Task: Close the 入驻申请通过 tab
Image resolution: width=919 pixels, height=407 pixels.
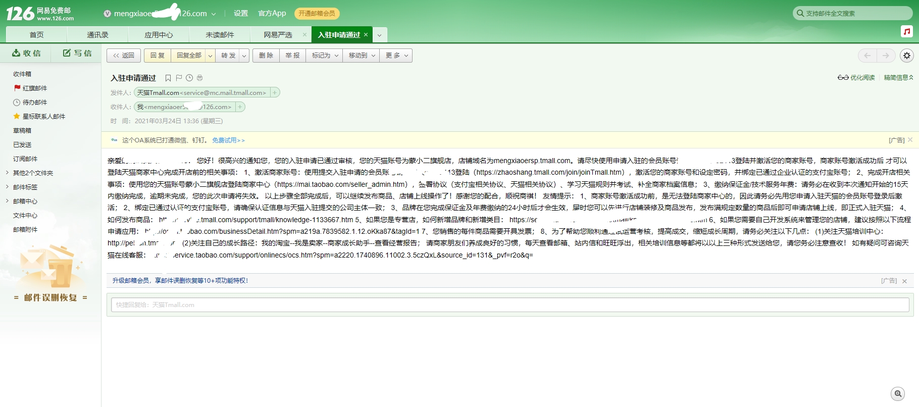Action: [366, 35]
